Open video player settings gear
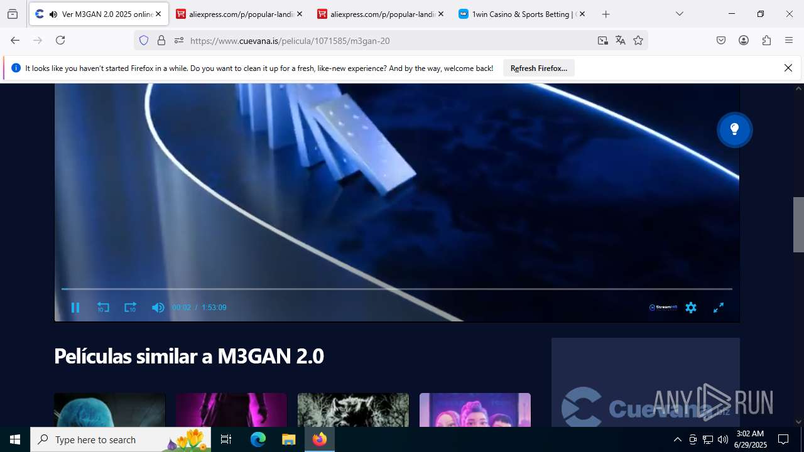 pos(691,308)
